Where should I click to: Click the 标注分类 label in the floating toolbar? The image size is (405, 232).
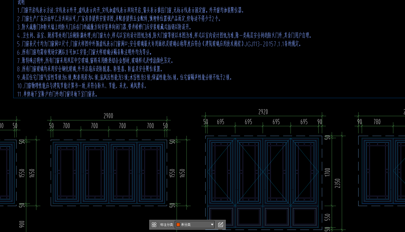[167, 225]
